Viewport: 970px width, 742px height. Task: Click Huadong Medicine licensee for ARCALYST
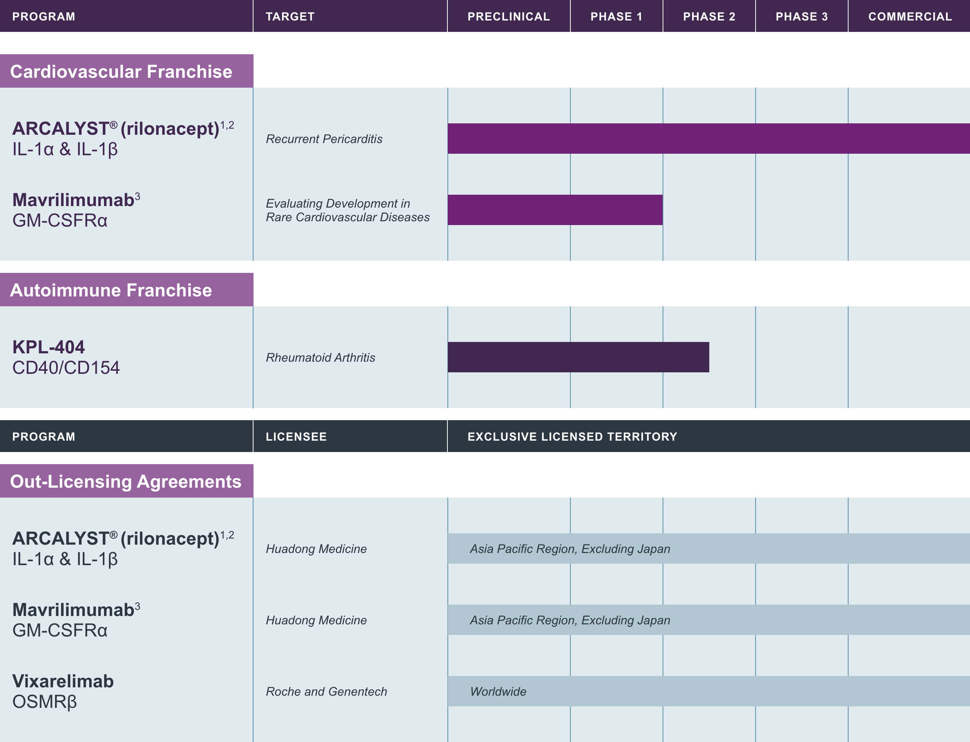(316, 548)
